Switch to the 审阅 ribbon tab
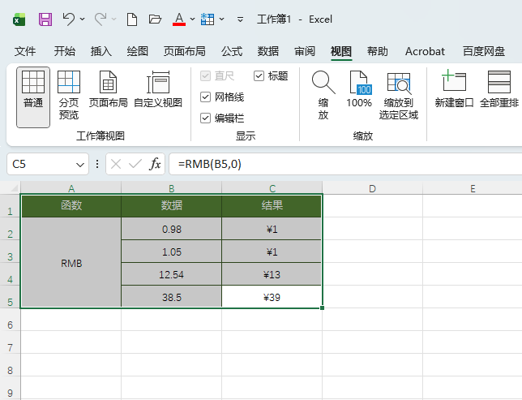 pos(305,51)
